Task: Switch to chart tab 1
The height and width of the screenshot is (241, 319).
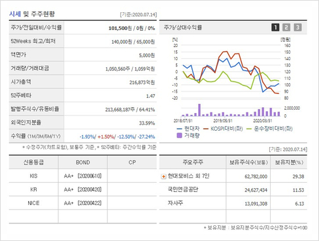Action: [275, 27]
